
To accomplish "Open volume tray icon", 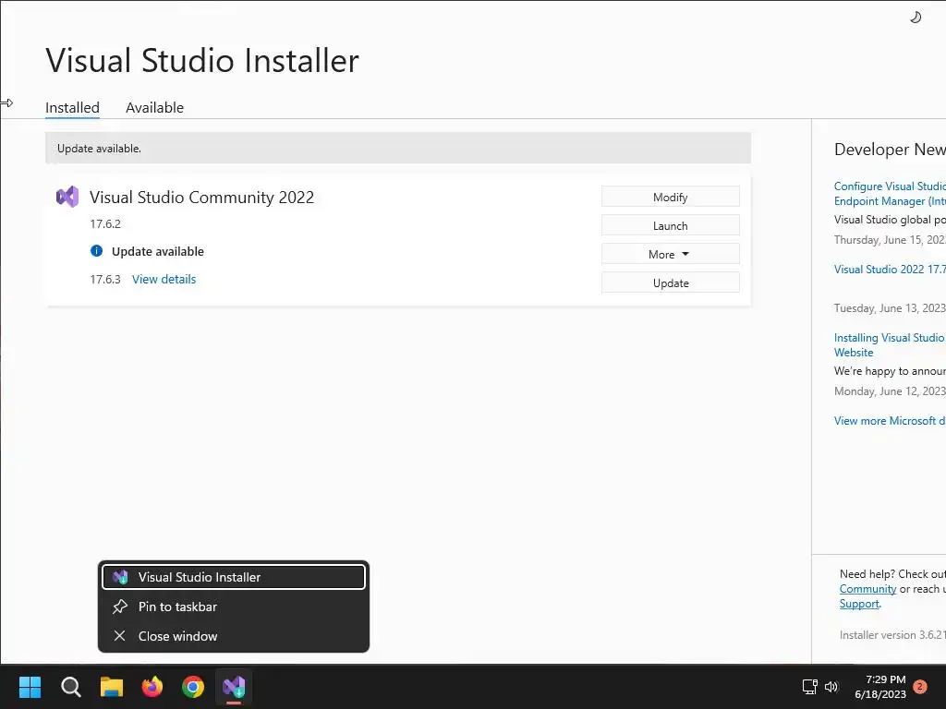I will 831,687.
